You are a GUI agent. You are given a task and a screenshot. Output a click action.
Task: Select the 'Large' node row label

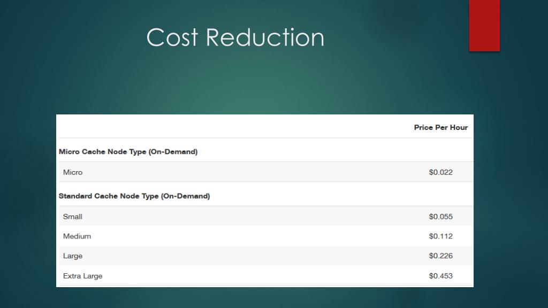(73, 256)
